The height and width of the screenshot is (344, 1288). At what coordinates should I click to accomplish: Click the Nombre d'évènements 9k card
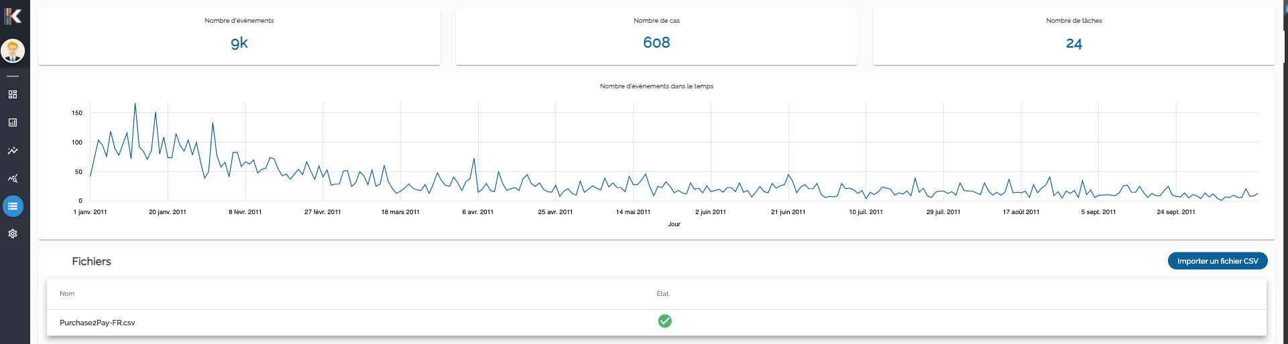(x=239, y=36)
